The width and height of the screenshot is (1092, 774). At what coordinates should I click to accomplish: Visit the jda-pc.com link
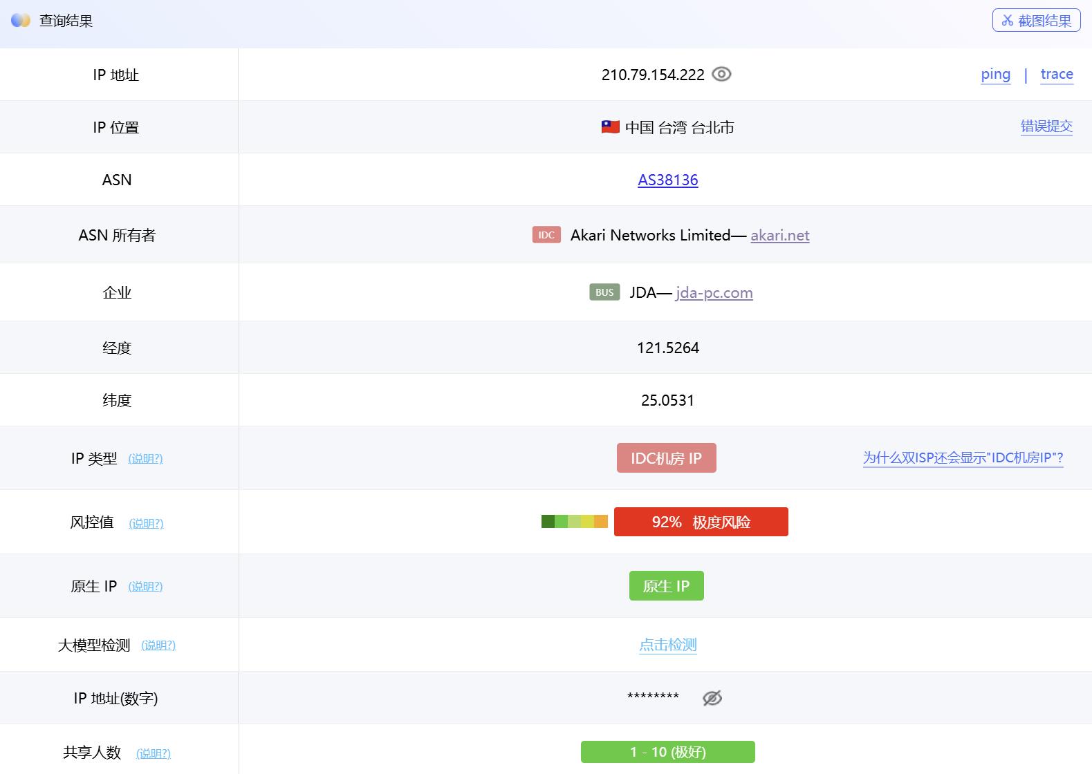click(x=714, y=293)
